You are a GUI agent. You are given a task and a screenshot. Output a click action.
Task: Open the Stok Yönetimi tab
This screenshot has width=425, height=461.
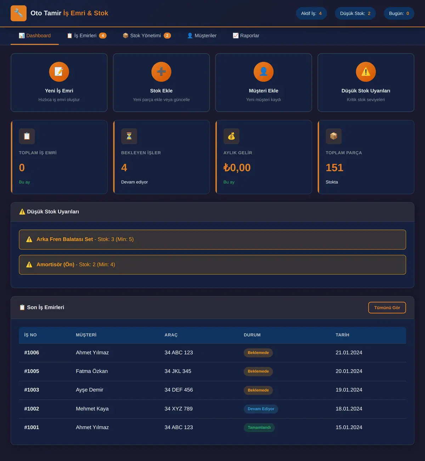pyautogui.click(x=147, y=36)
